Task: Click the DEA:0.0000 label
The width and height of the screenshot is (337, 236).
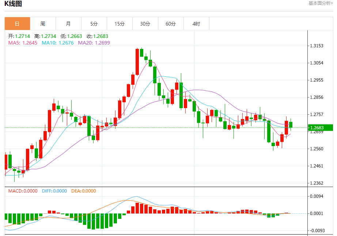Action: 84,191
